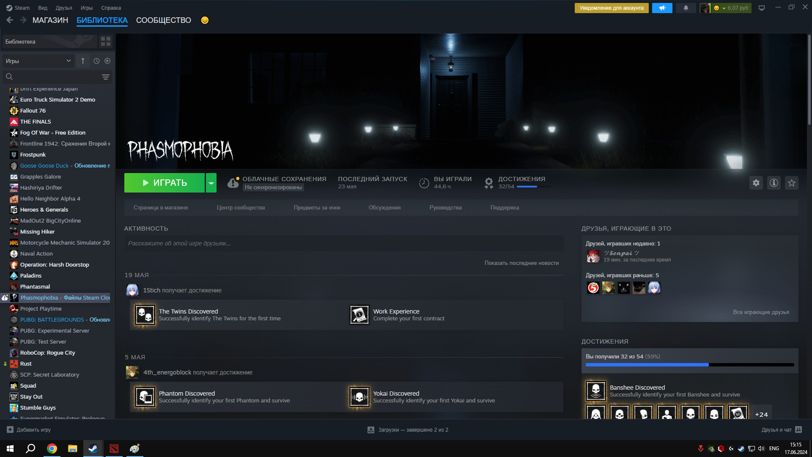Image resolution: width=812 pixels, height=457 pixels.
Task: Open the СООБЩЕСТВО tab
Action: pos(164,20)
